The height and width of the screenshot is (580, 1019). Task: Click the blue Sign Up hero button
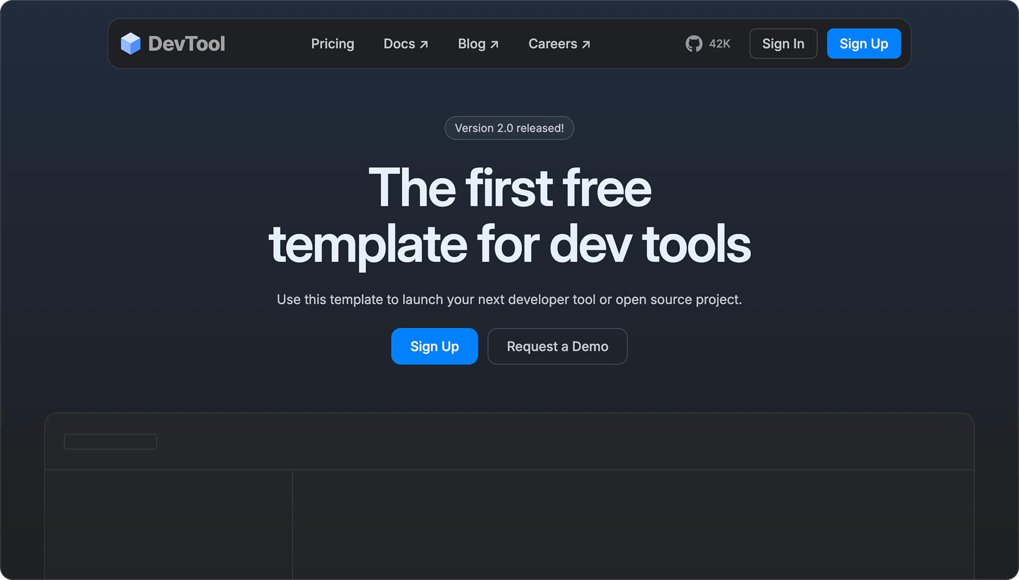coord(435,346)
